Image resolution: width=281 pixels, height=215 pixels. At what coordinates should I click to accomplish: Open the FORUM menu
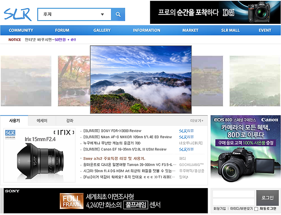click(x=62, y=30)
